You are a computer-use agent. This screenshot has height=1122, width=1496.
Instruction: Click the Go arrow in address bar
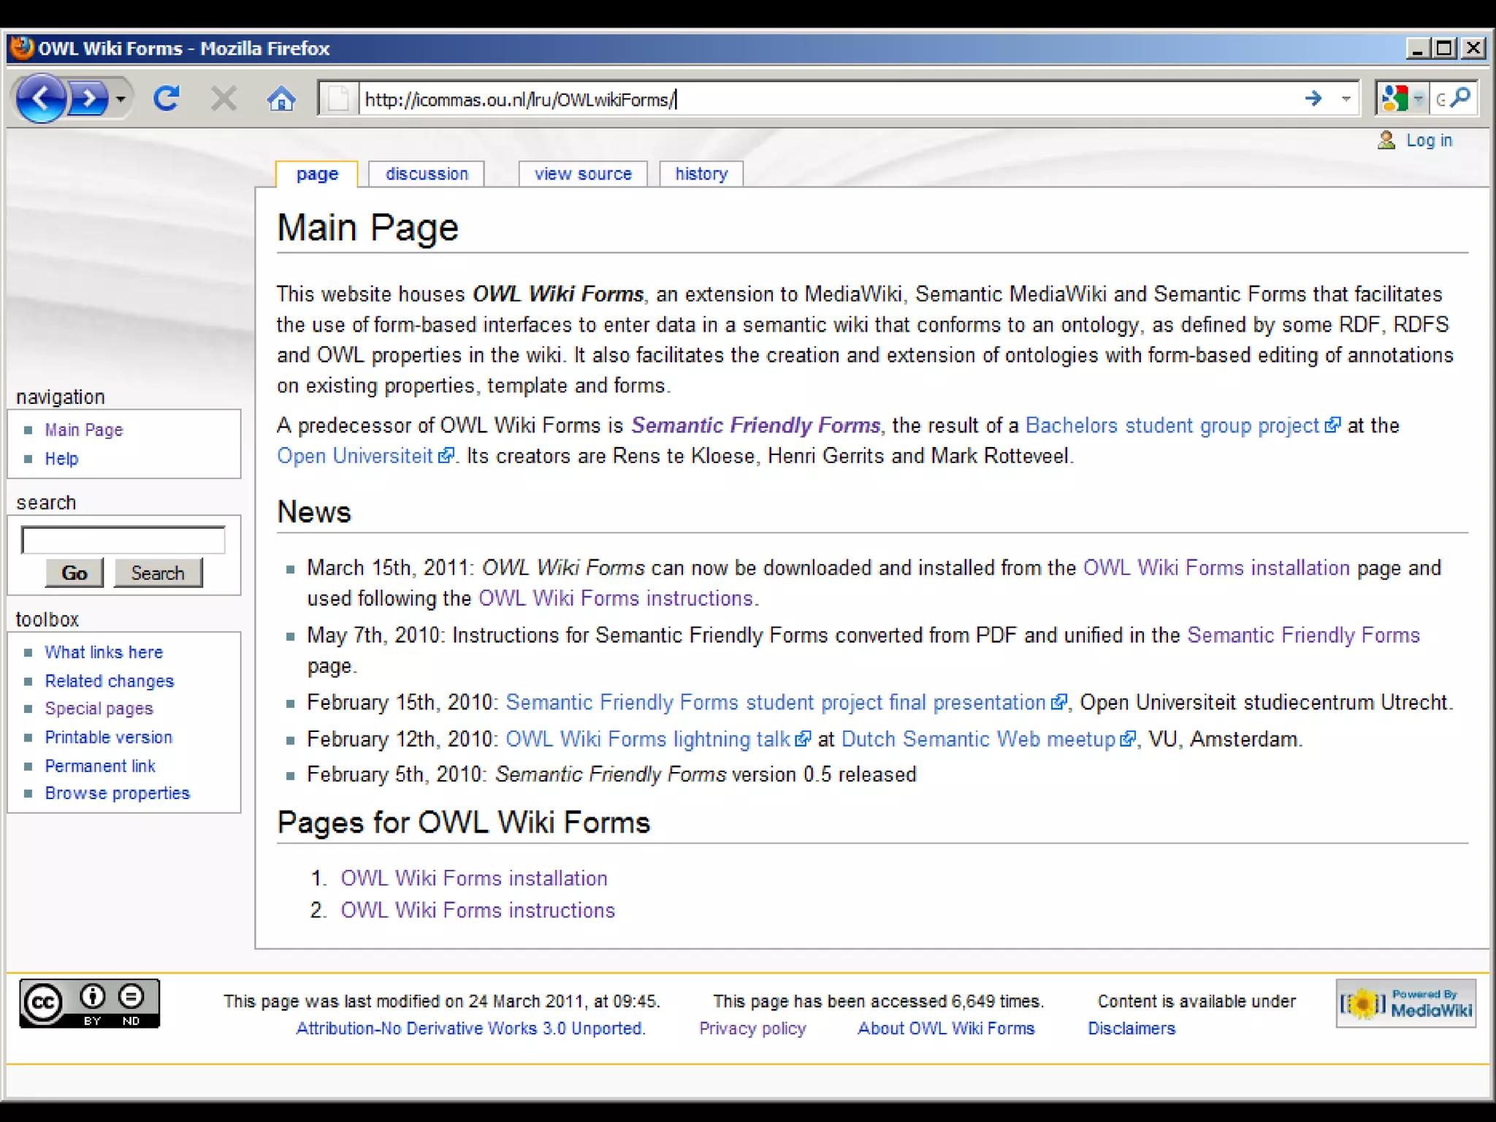pyautogui.click(x=1313, y=98)
